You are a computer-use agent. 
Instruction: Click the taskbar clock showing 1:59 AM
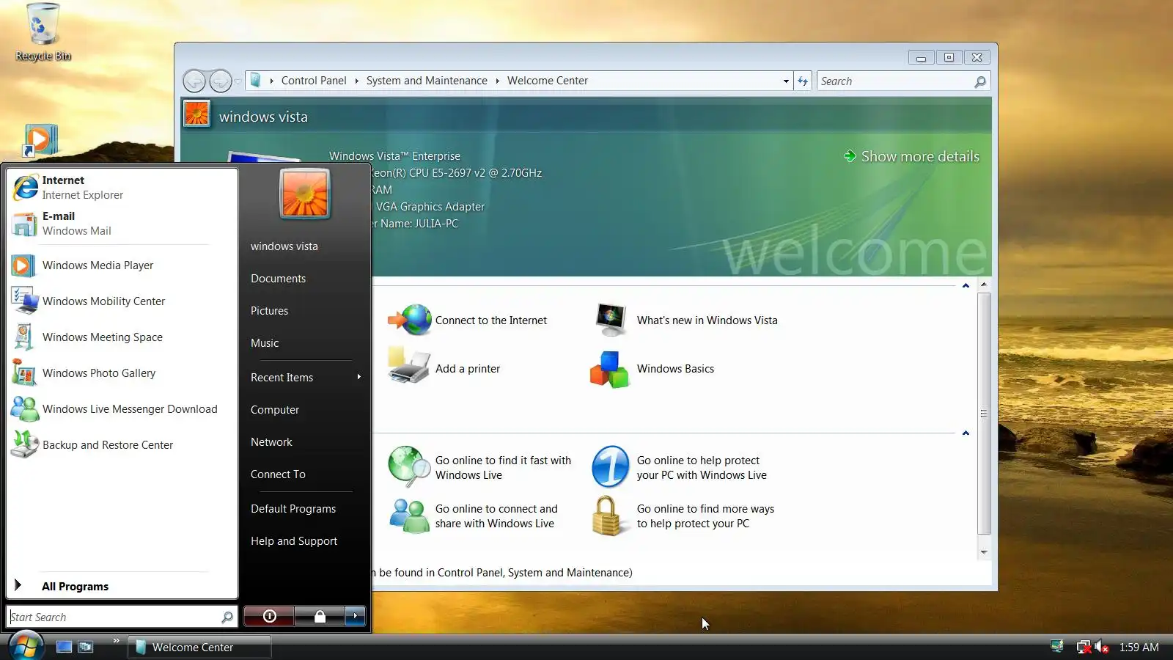pyautogui.click(x=1139, y=647)
